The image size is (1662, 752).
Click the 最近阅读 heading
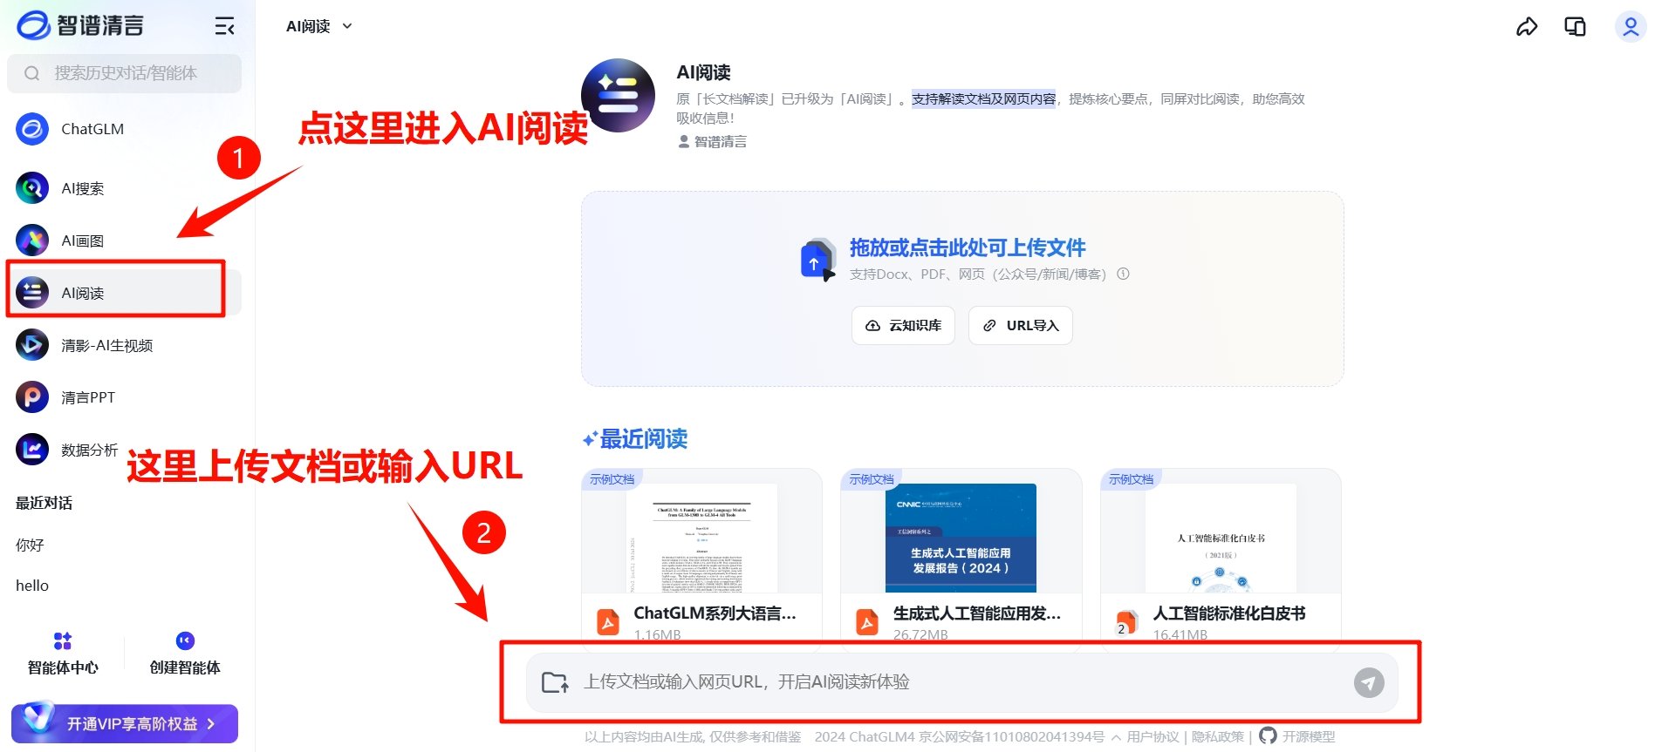tap(635, 438)
